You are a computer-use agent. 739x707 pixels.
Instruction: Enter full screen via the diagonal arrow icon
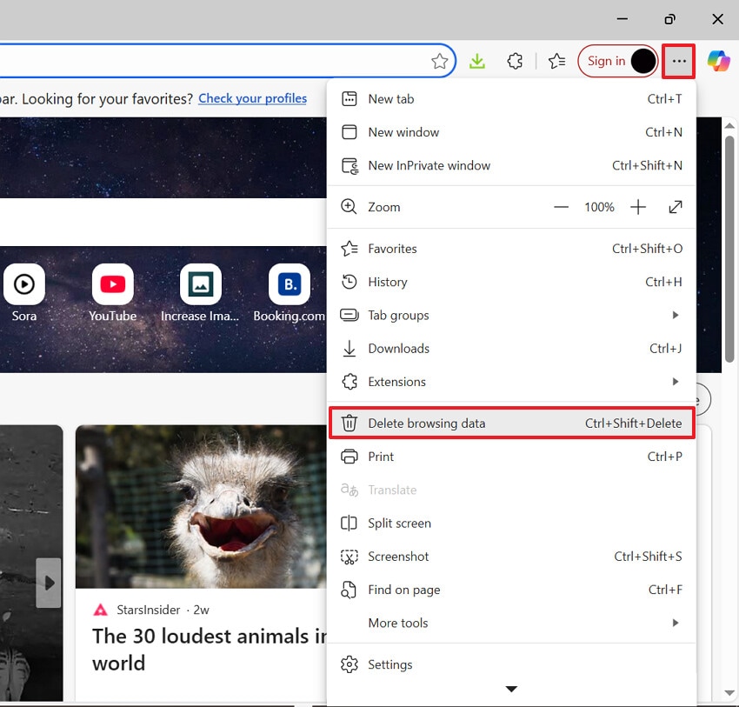[x=676, y=207]
